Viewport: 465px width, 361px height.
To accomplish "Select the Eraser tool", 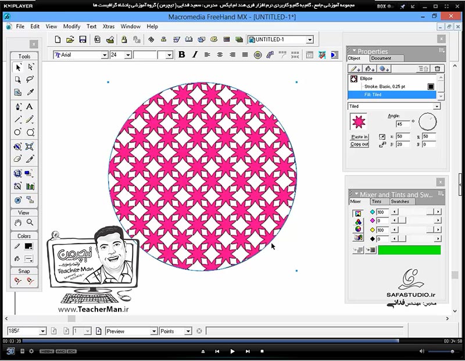I will point(18,159).
